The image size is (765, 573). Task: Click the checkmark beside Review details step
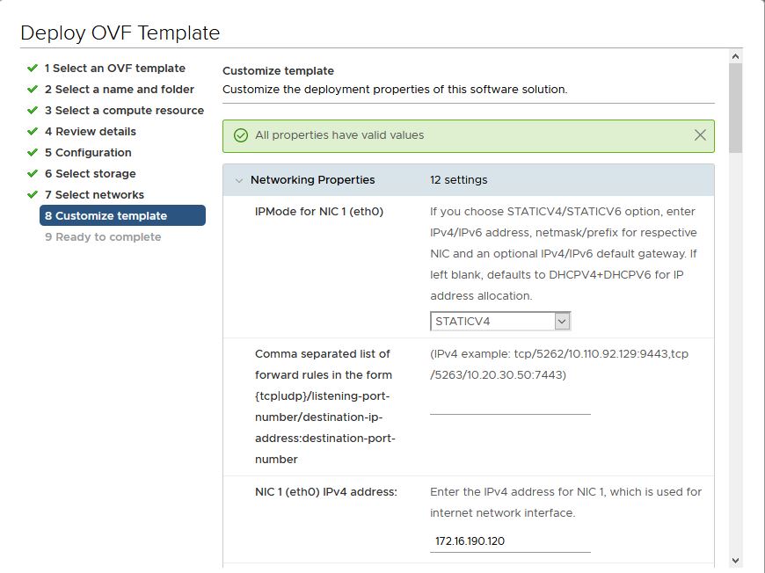(33, 131)
